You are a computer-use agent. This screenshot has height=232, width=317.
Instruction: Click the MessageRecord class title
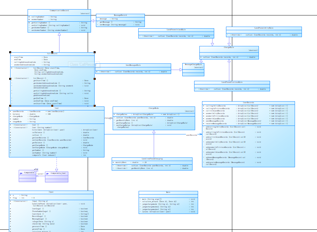(x=120, y=15)
